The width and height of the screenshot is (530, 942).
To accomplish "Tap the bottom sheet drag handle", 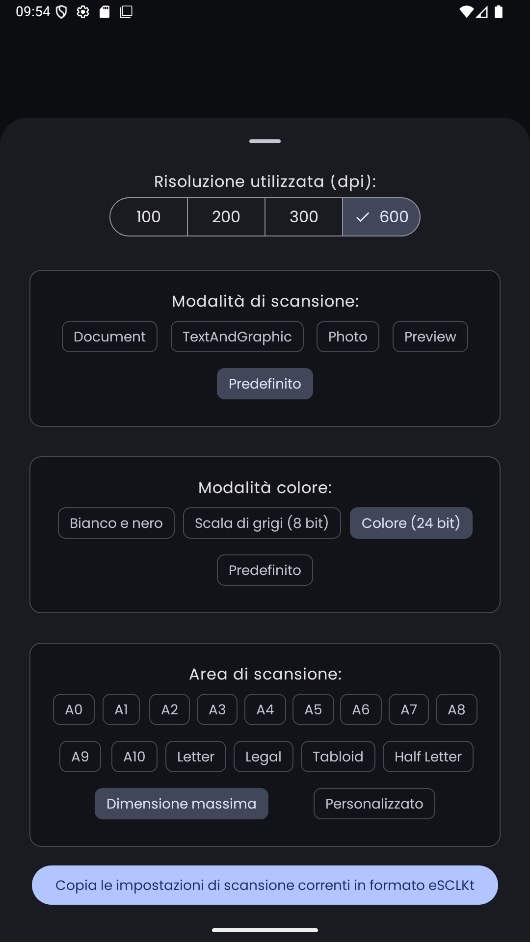I will tap(265, 141).
